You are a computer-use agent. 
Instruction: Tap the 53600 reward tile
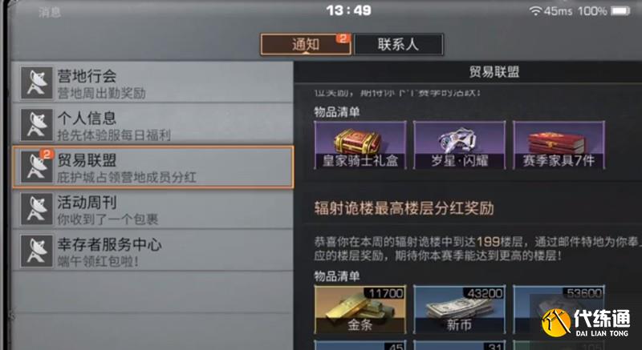pyautogui.click(x=559, y=310)
